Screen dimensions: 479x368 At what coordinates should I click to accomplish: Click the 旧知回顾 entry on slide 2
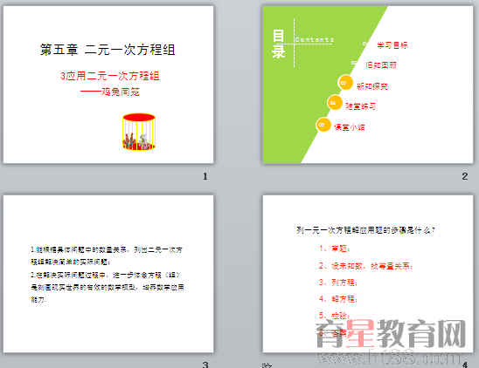tap(381, 65)
